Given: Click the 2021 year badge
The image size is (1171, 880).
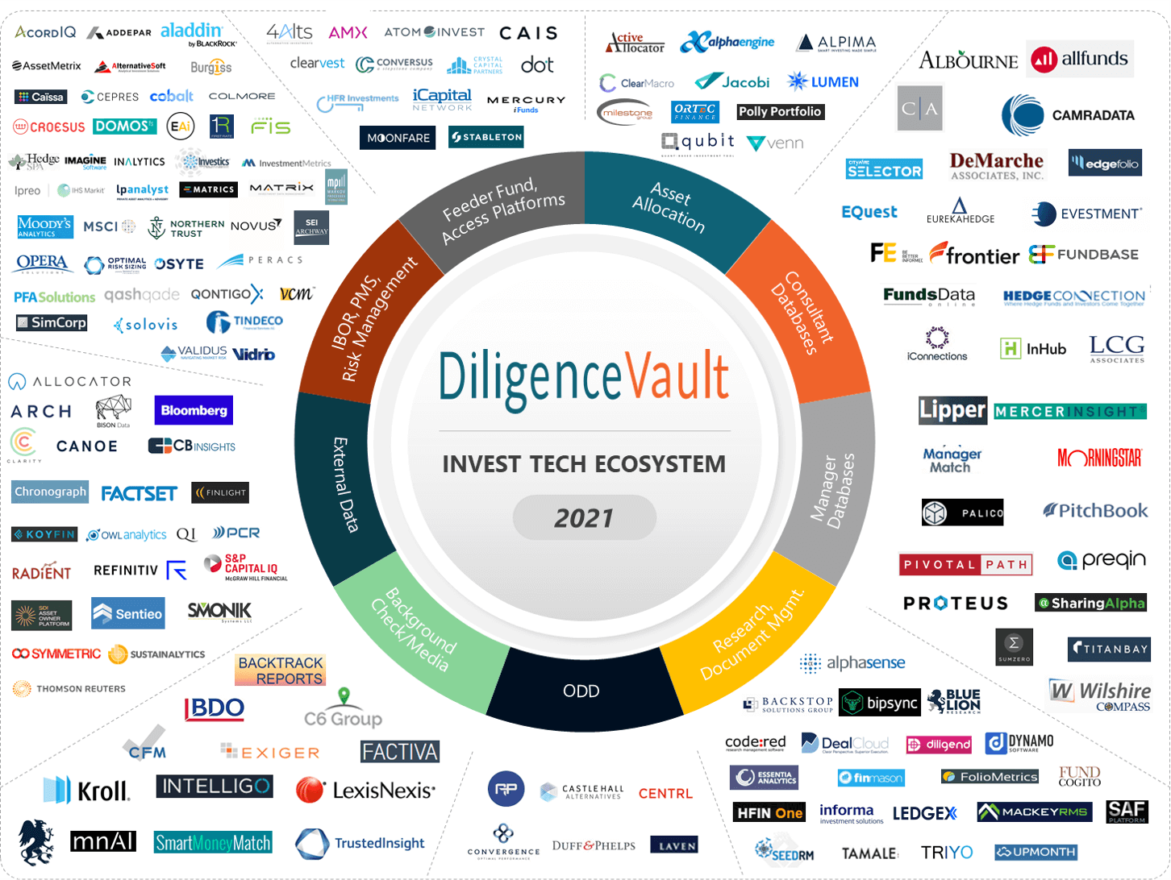Looking at the screenshot, I should (x=584, y=517).
